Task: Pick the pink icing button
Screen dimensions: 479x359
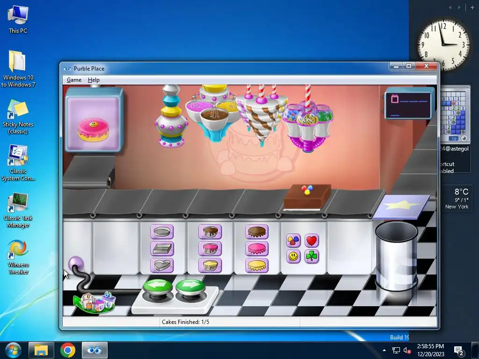Action: point(257,249)
